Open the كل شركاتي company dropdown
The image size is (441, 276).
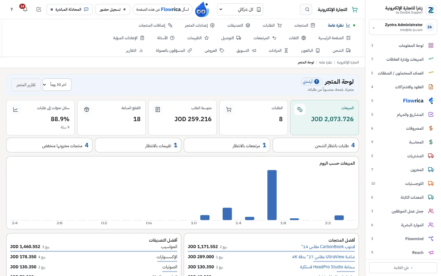pyautogui.click(x=240, y=10)
